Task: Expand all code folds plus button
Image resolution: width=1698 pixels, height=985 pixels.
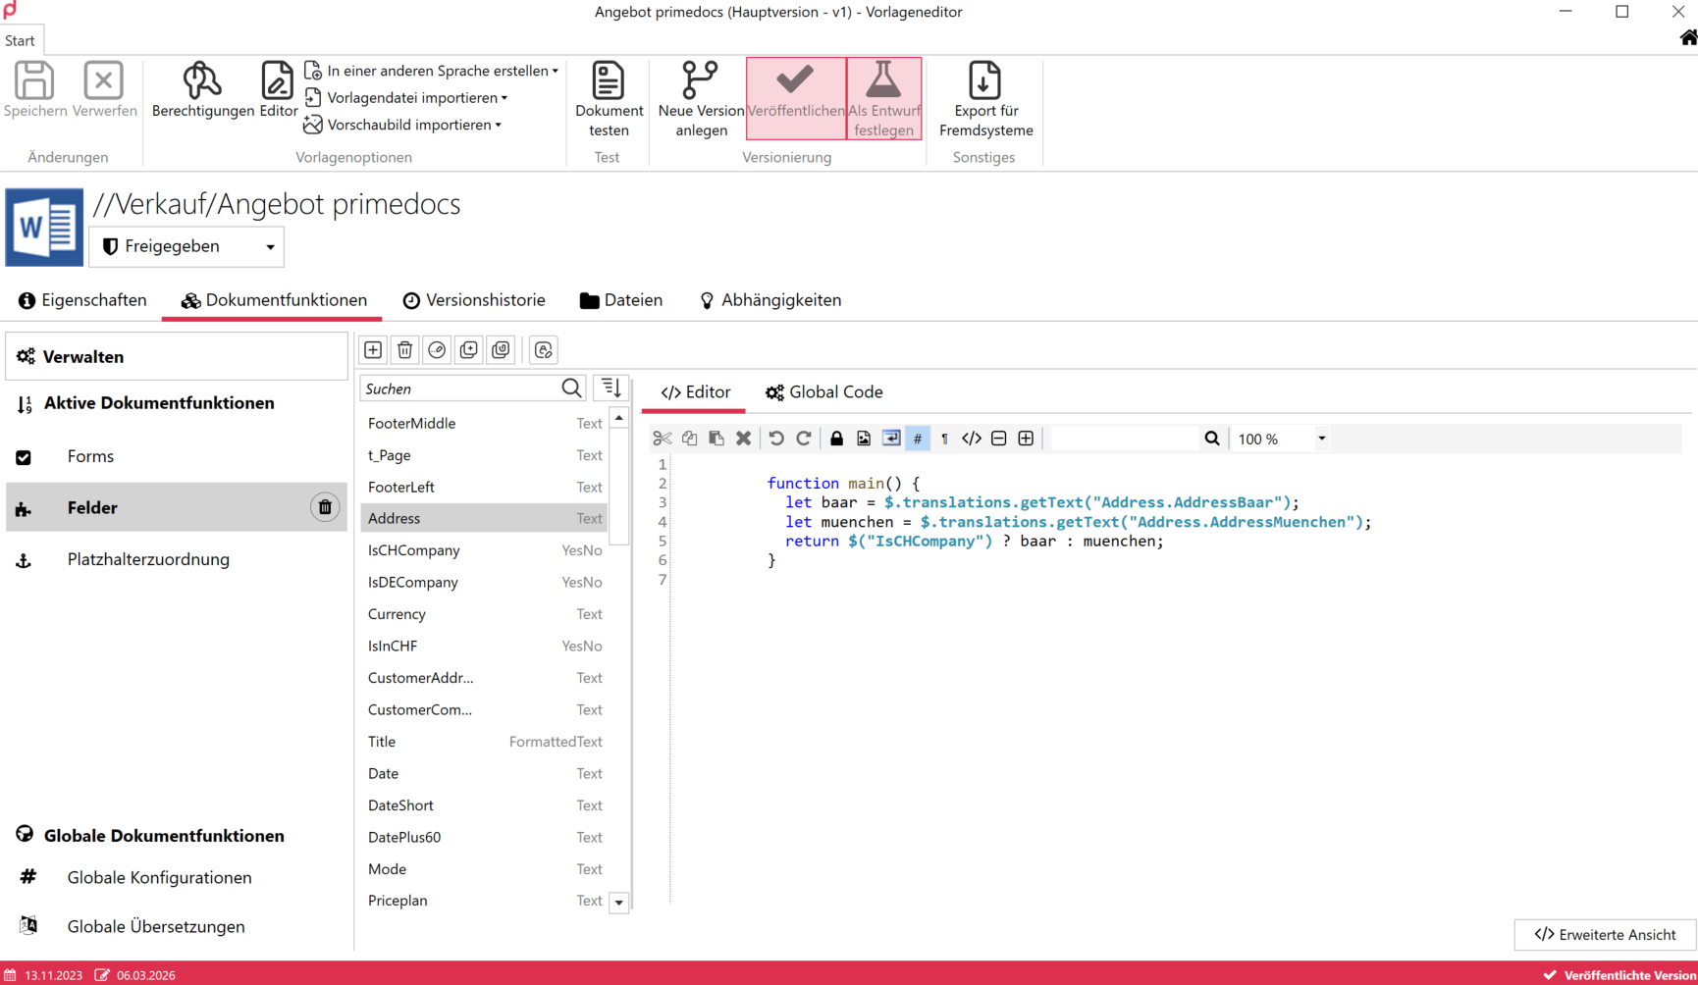Action: coord(1026,439)
